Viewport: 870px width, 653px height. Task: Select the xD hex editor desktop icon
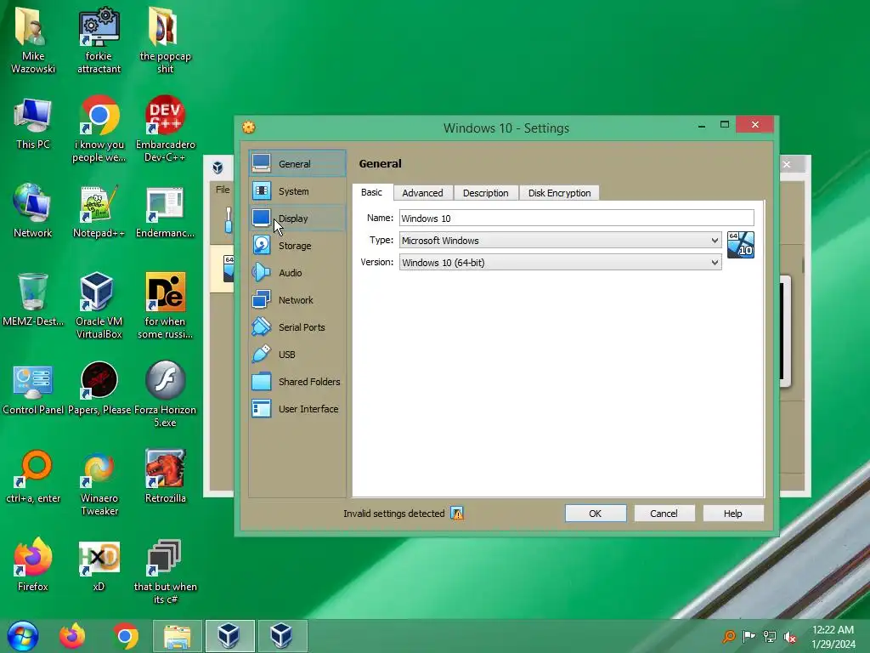point(99,565)
